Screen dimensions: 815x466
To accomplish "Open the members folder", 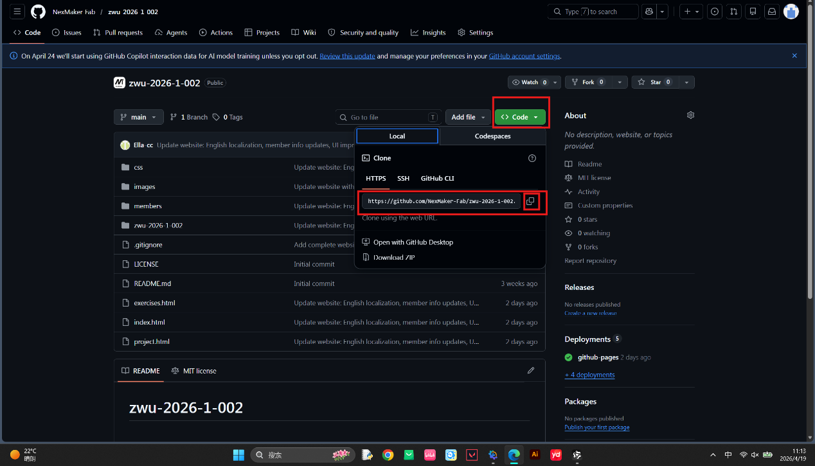I will [x=148, y=206].
